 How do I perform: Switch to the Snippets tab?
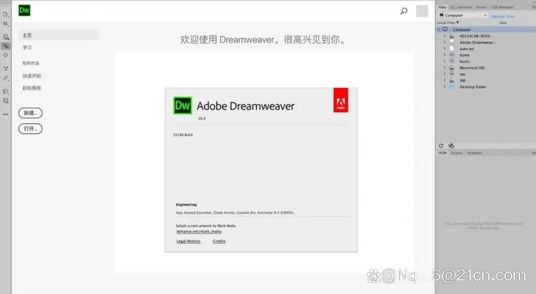click(x=474, y=153)
